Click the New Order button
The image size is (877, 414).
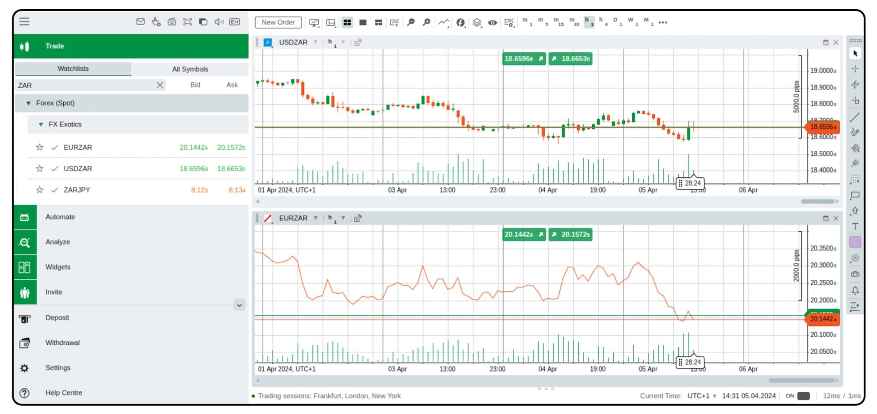click(x=278, y=22)
